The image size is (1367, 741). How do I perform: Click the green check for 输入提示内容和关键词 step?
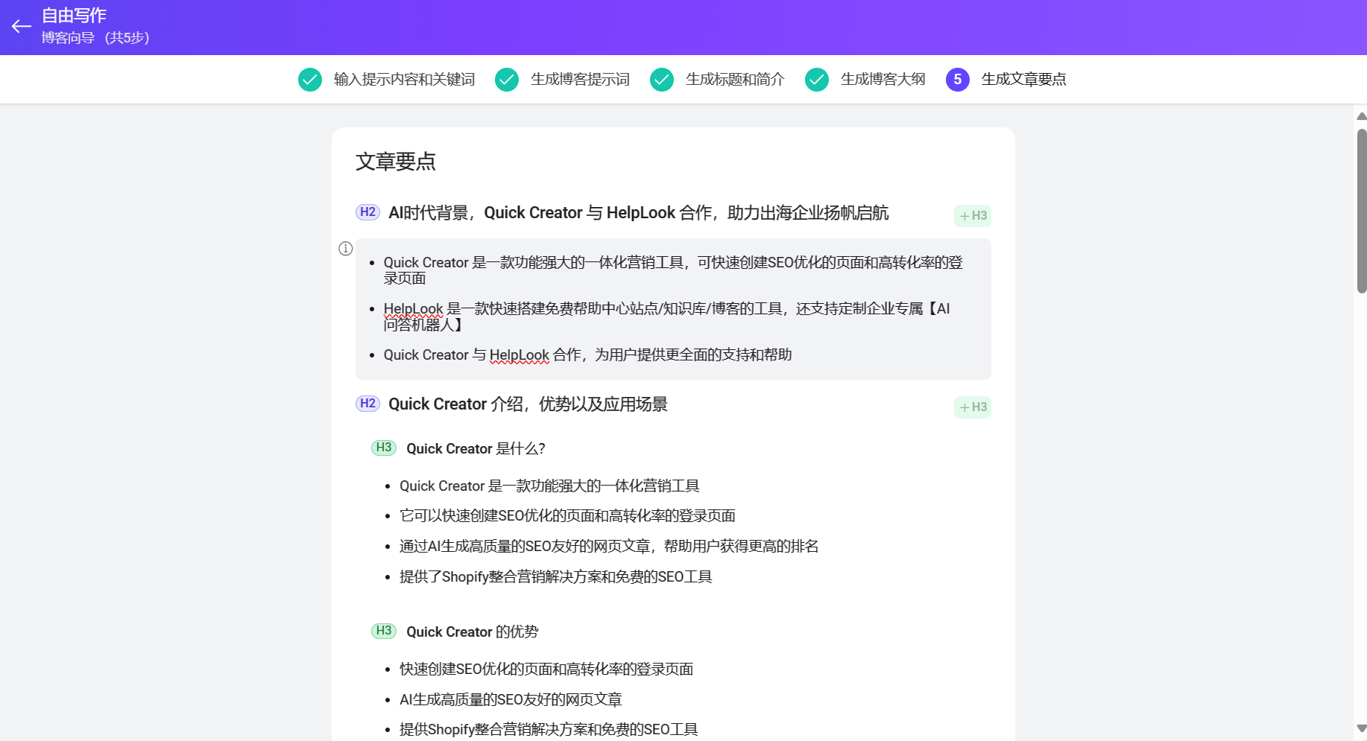[x=310, y=80]
